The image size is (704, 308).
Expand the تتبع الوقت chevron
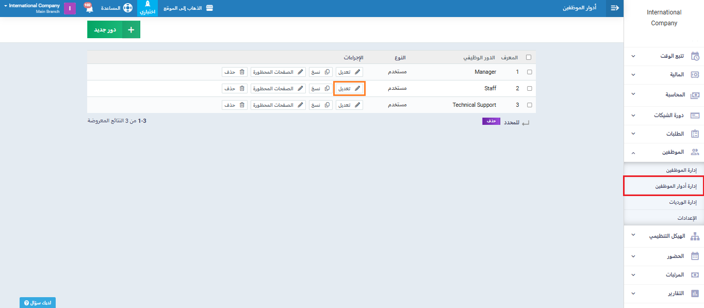click(x=633, y=56)
